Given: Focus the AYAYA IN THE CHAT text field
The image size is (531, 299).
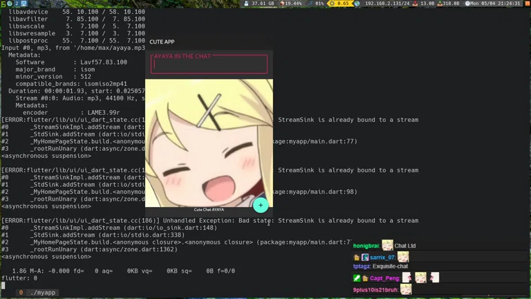Looking at the screenshot, I should coord(209,64).
